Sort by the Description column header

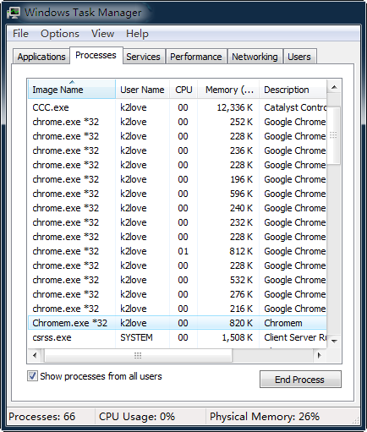pos(293,90)
